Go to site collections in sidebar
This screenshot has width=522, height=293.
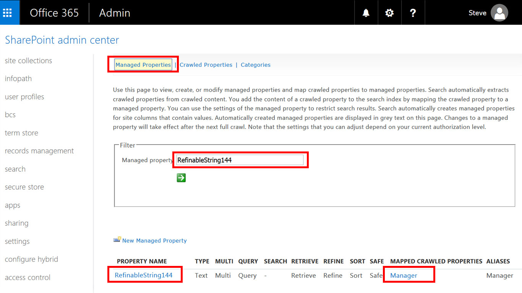[x=28, y=61]
